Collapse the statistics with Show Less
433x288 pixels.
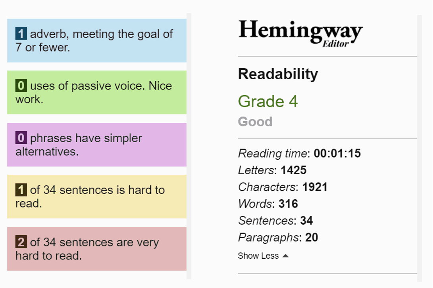click(258, 256)
